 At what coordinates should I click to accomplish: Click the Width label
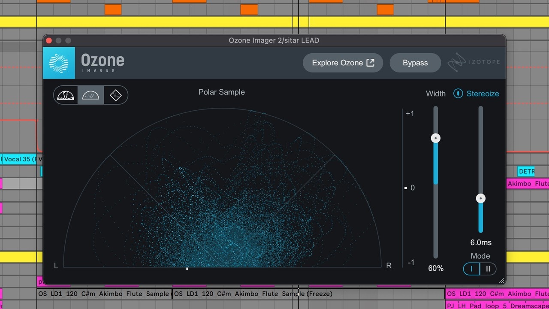pyautogui.click(x=436, y=94)
